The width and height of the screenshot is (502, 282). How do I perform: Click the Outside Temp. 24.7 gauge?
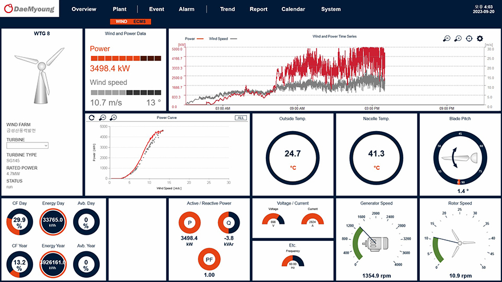coord(293,158)
